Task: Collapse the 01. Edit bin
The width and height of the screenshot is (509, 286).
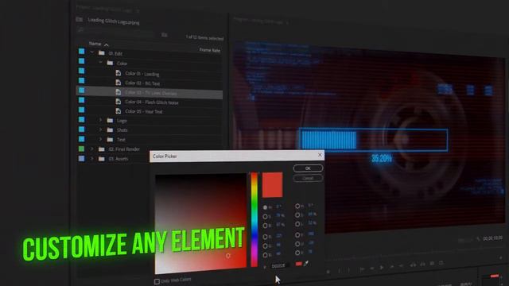Action: (x=92, y=52)
